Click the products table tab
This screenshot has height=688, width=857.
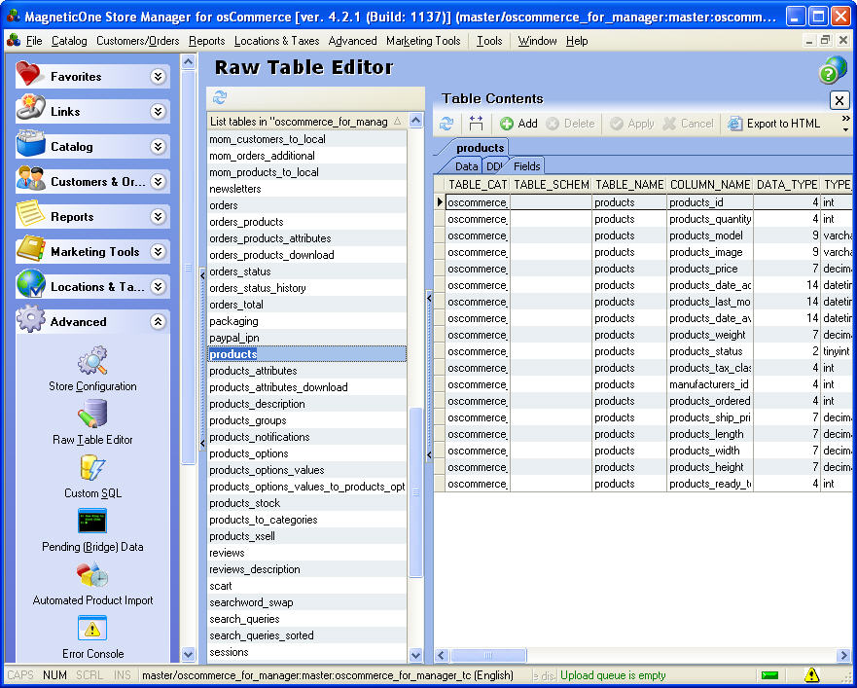(x=480, y=148)
